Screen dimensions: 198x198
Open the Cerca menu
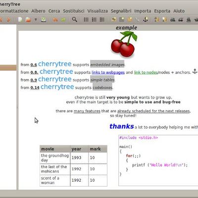tap(54, 11)
